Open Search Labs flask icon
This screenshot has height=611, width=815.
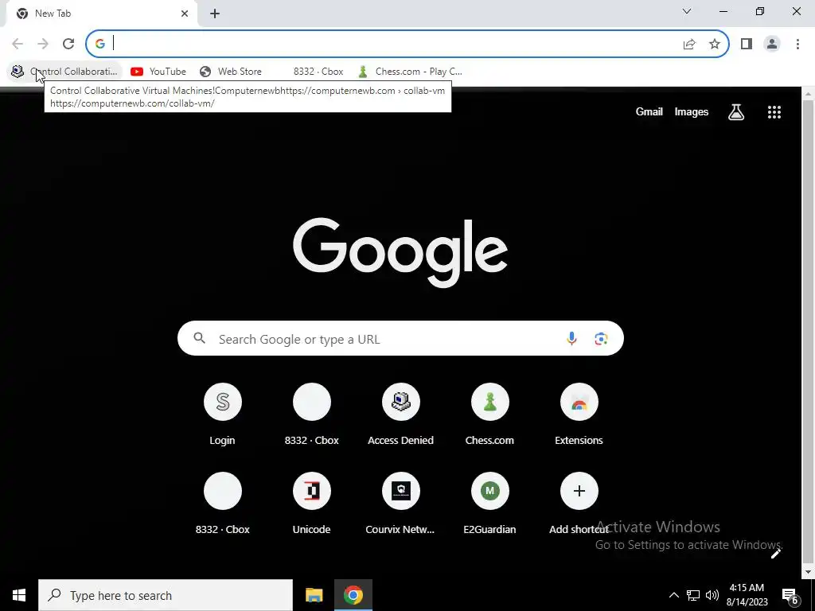736,111
